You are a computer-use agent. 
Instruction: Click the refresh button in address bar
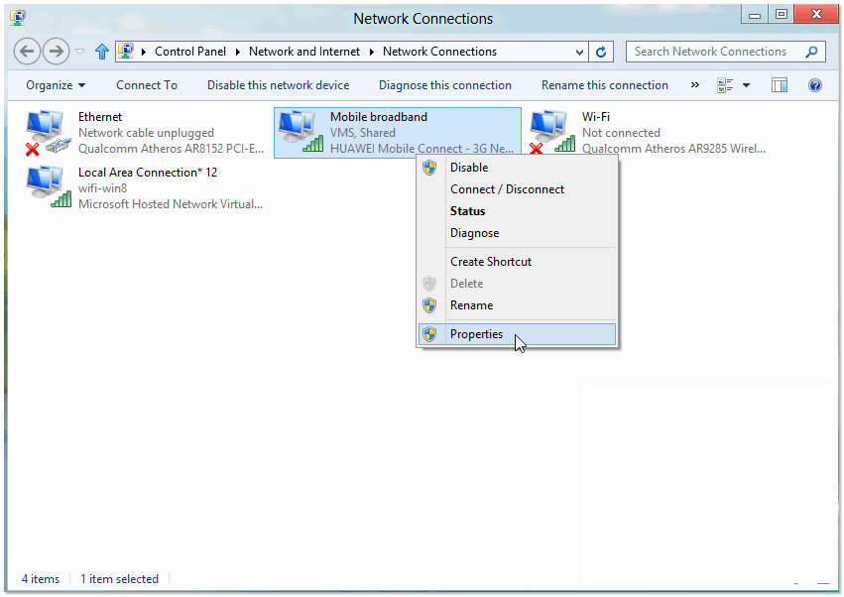tap(602, 52)
